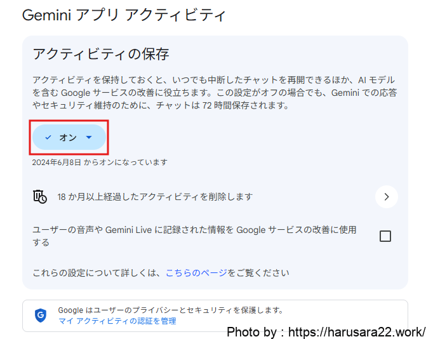Image resolution: width=426 pixels, height=339 pixels.
Task: Click the auto-delete trash clock icon
Action: coord(40,197)
